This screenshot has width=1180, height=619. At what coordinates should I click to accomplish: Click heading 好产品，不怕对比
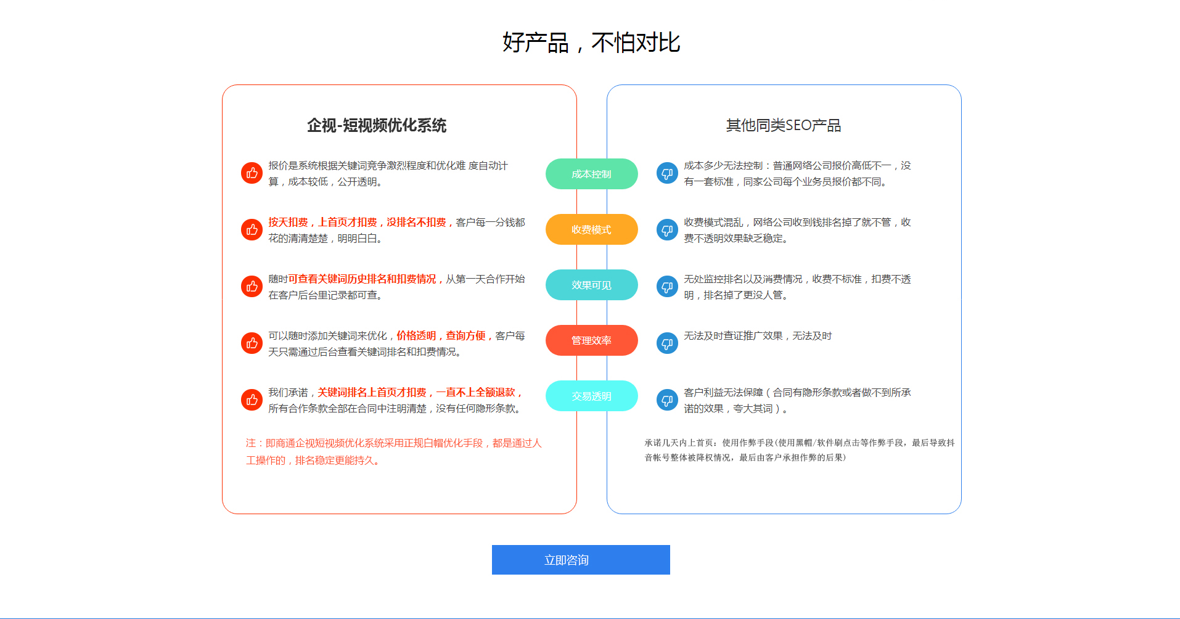pyautogui.click(x=591, y=43)
